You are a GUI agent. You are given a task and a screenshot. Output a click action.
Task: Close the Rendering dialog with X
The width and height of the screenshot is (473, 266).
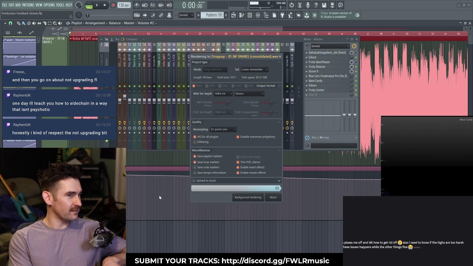tap(280, 57)
